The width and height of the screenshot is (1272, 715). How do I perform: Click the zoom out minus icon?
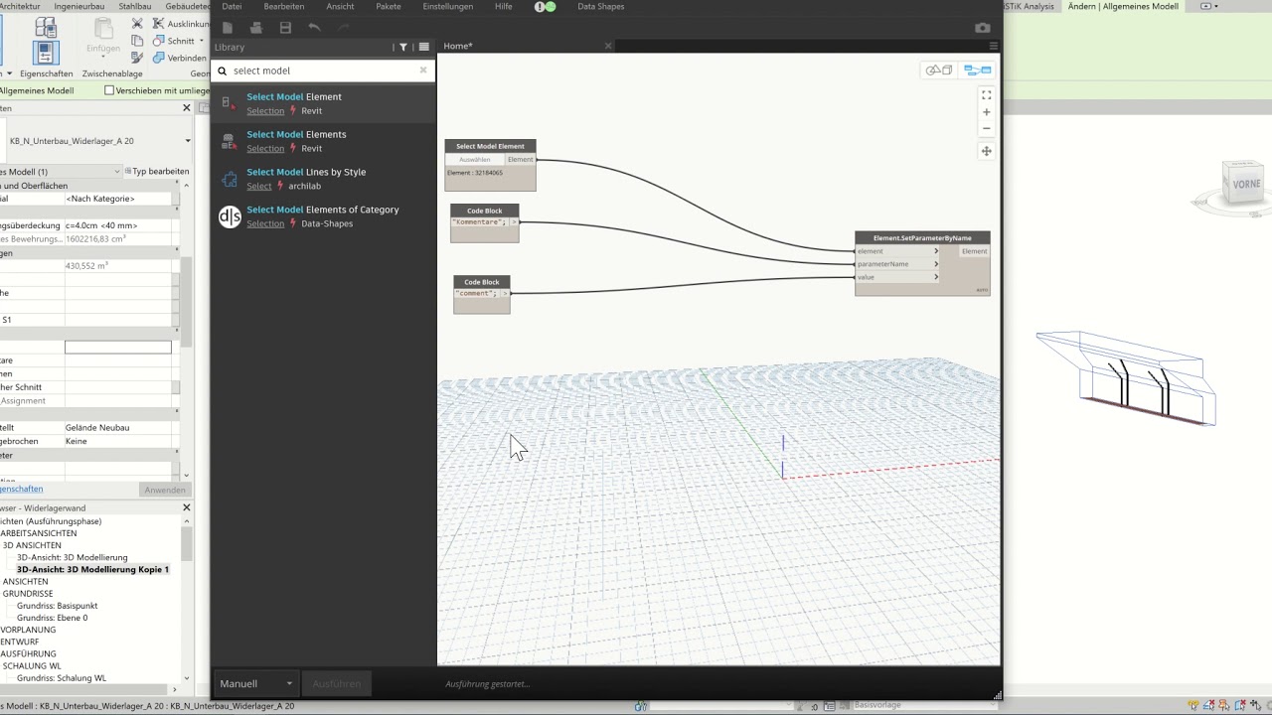[987, 128]
